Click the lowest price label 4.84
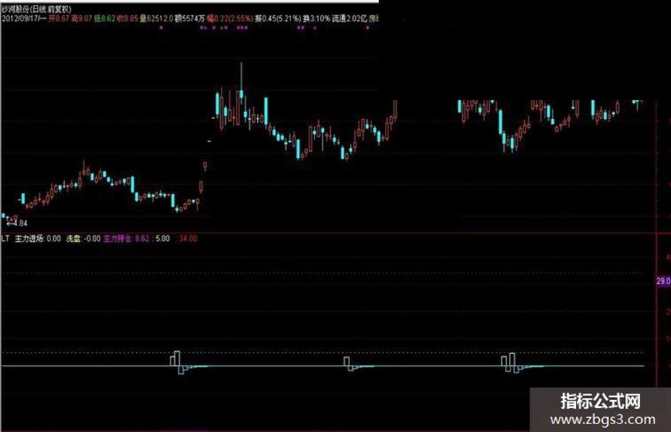The width and height of the screenshot is (671, 432). pos(20,223)
